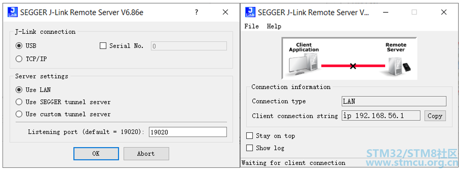Copy the client connection string
This screenshot has width=462, height=172.
[435, 116]
